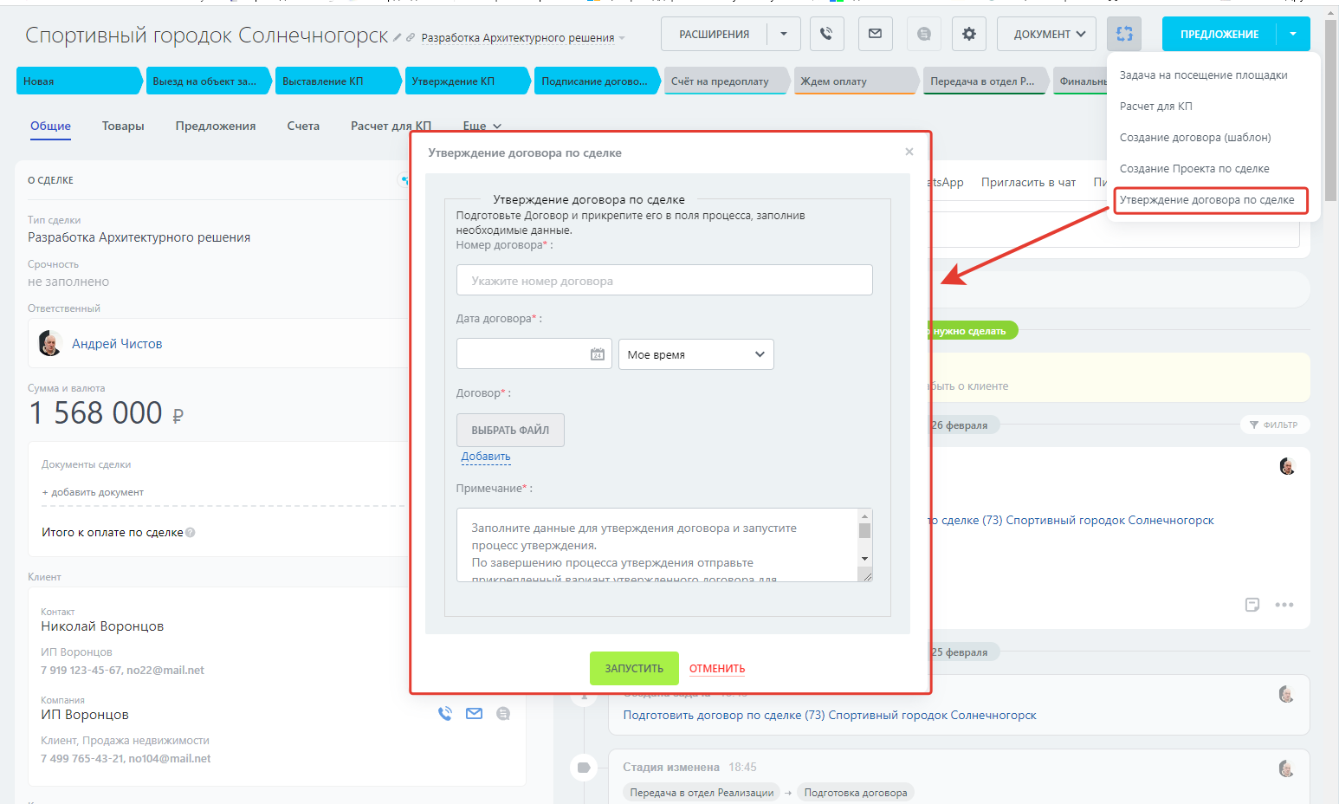Switch to the Общие tab
The width and height of the screenshot is (1339, 804).
pos(51,126)
